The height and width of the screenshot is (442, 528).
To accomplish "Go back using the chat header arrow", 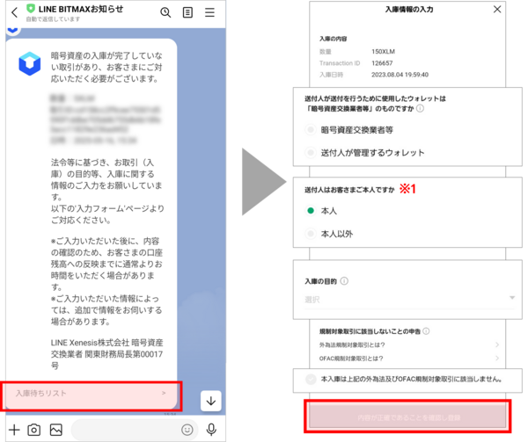I will point(14,13).
